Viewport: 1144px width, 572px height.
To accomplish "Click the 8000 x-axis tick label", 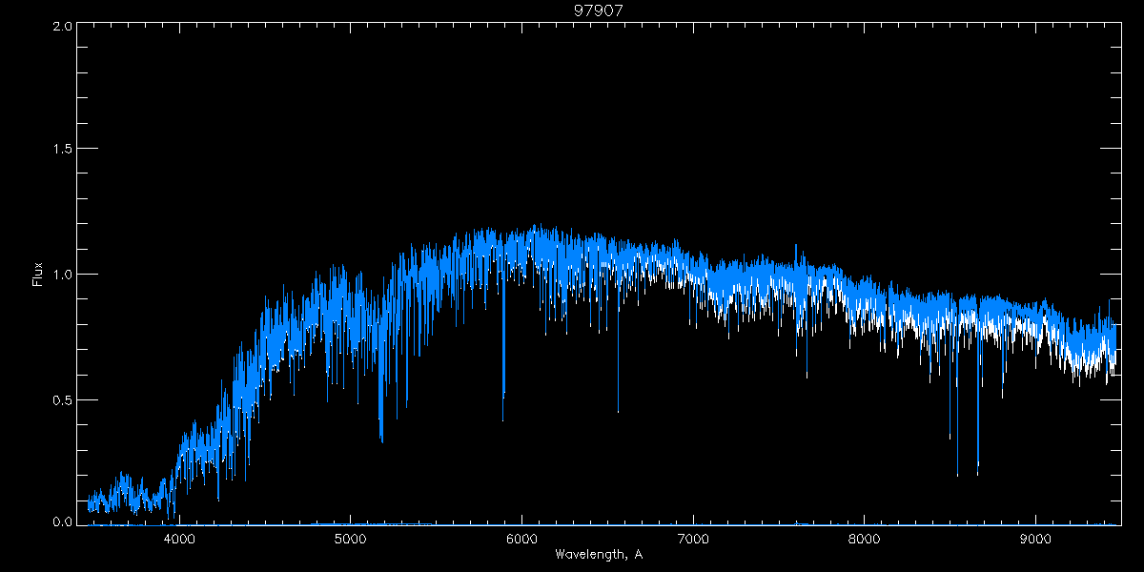I will 865,538.
